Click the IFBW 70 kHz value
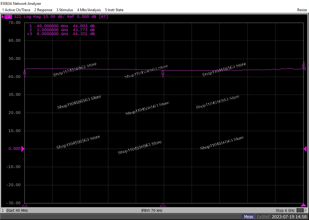Screen dimensions: 309x220 click(152, 211)
